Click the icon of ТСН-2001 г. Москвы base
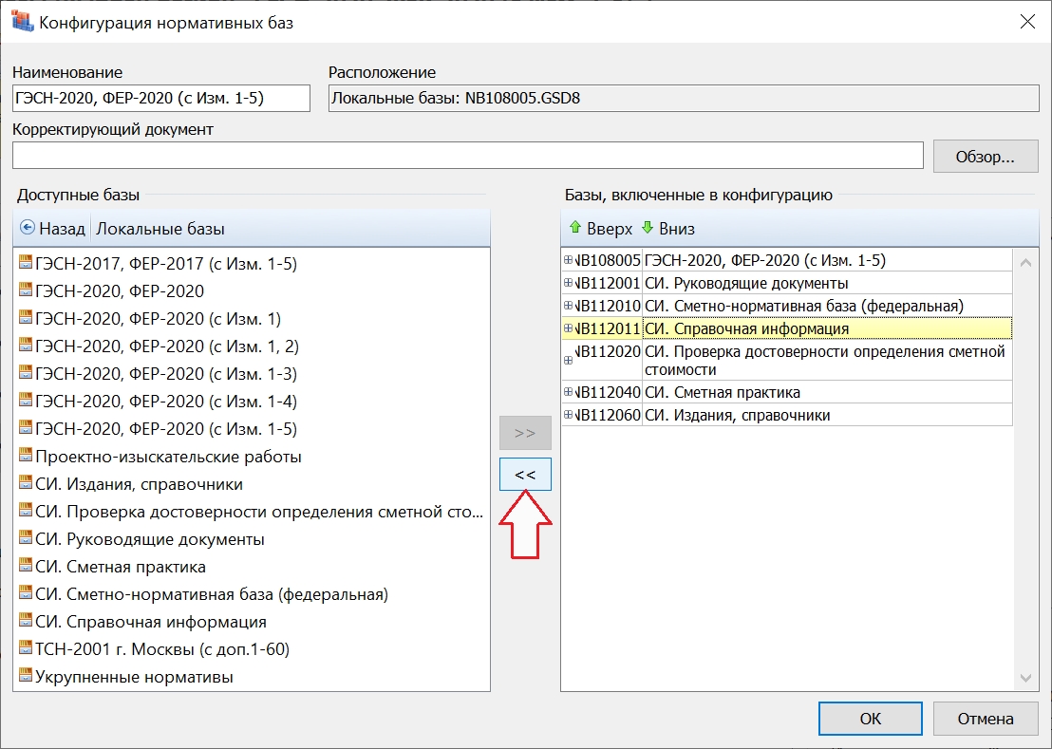This screenshot has width=1052, height=749. point(26,647)
